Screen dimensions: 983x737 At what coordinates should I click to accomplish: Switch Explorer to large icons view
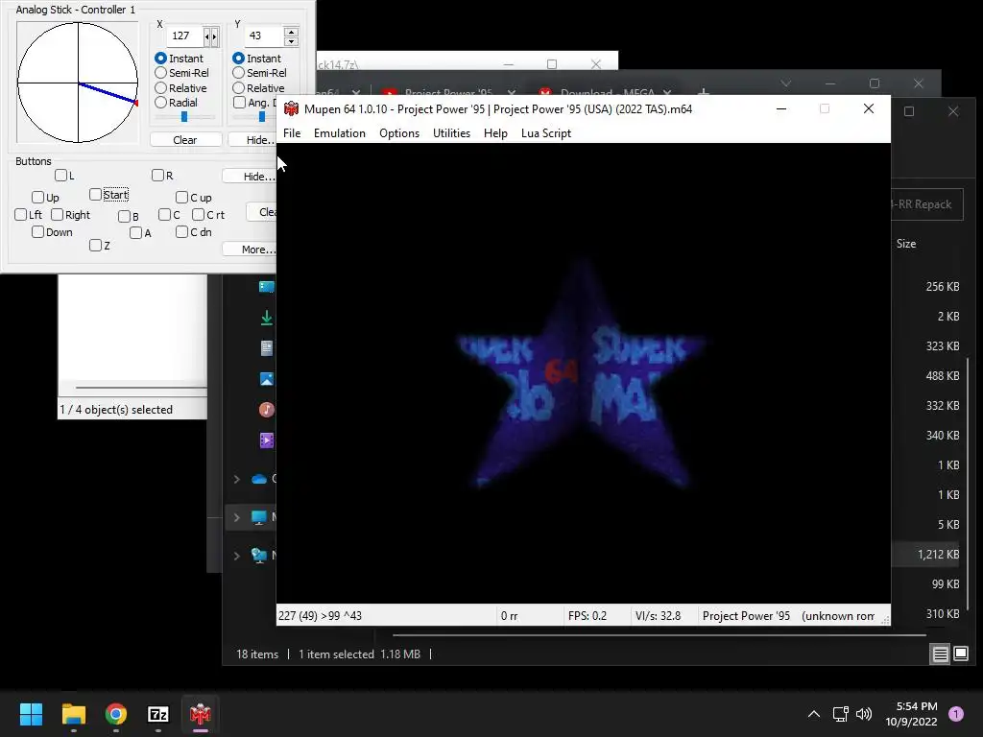pos(960,654)
